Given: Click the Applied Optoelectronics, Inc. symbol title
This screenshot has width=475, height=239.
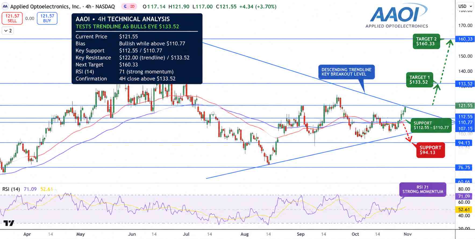Looking at the screenshot, I should coord(45,6).
